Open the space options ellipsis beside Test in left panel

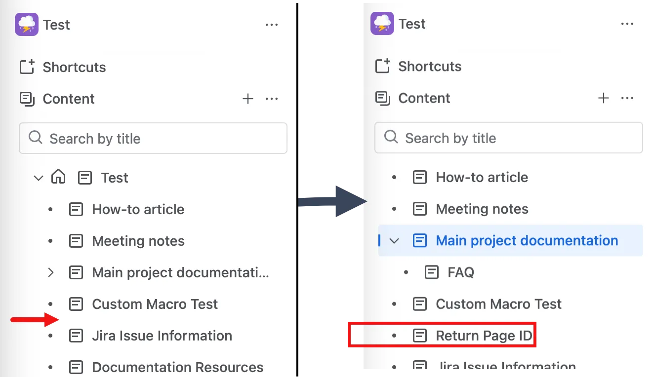(272, 25)
